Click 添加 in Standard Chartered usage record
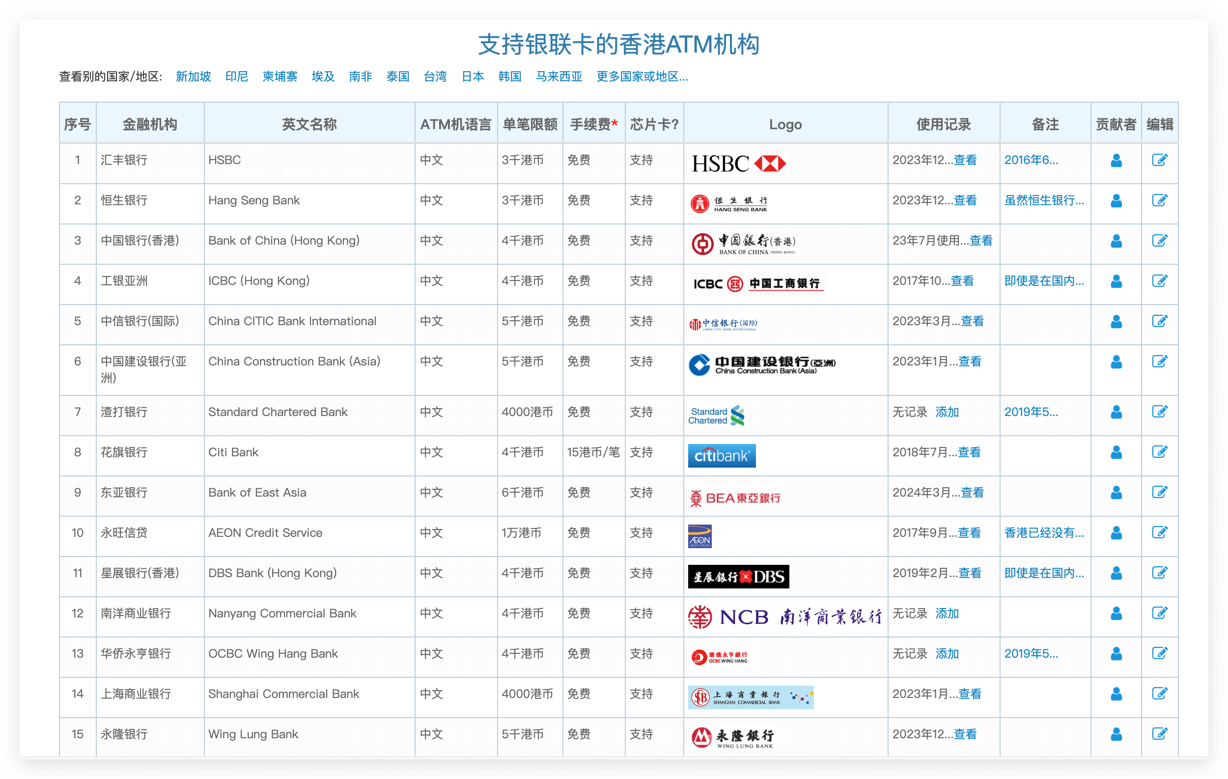 point(947,412)
